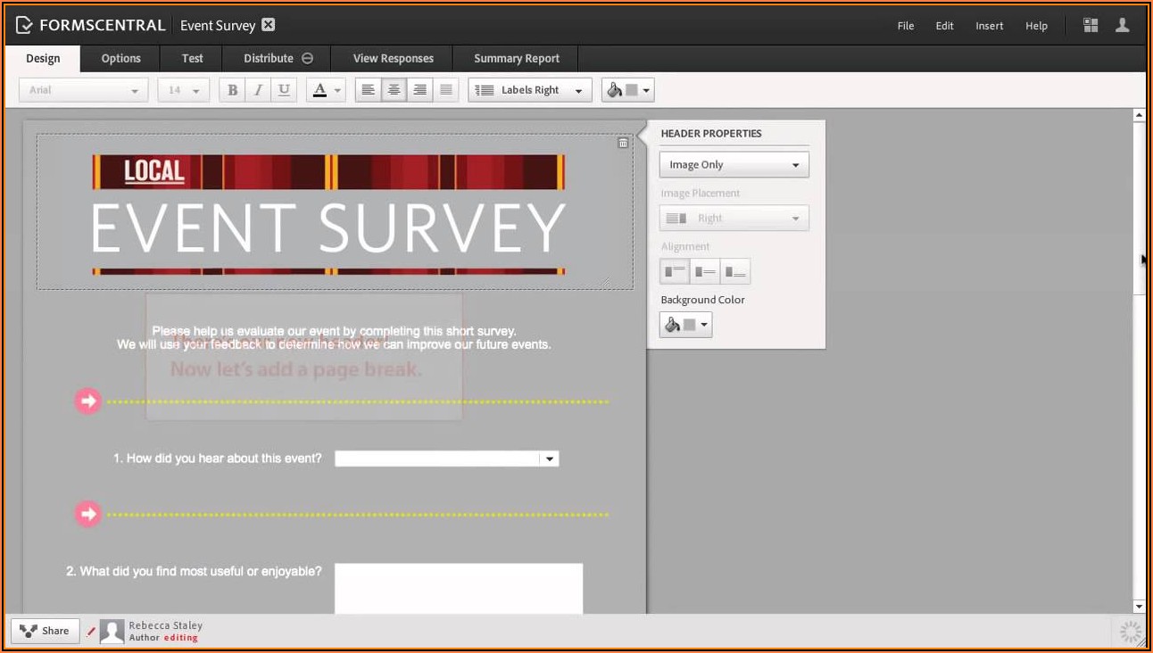Open the user account icon
This screenshot has width=1153, height=653.
click(1123, 26)
